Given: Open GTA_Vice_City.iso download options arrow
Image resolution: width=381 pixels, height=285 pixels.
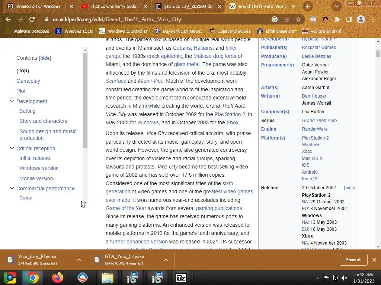Looking at the screenshot, I should click(x=166, y=260).
